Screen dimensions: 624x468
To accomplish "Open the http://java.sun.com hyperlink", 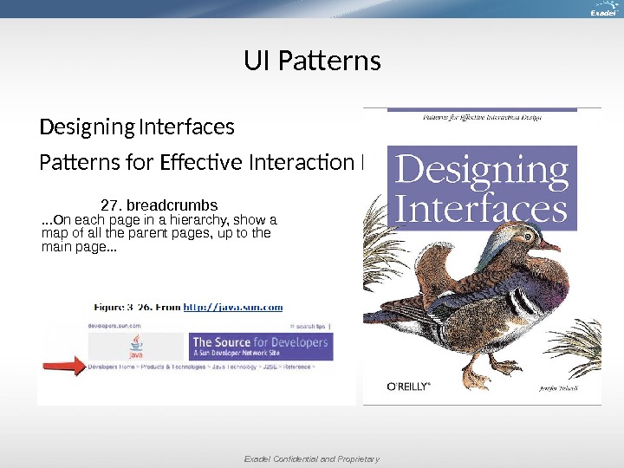I will pos(233,307).
